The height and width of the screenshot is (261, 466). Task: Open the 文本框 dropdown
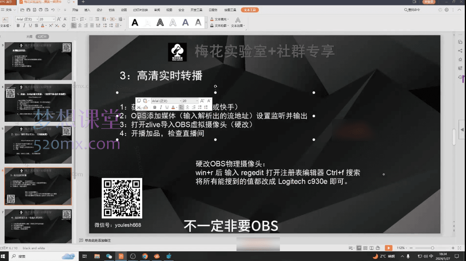click(6, 26)
